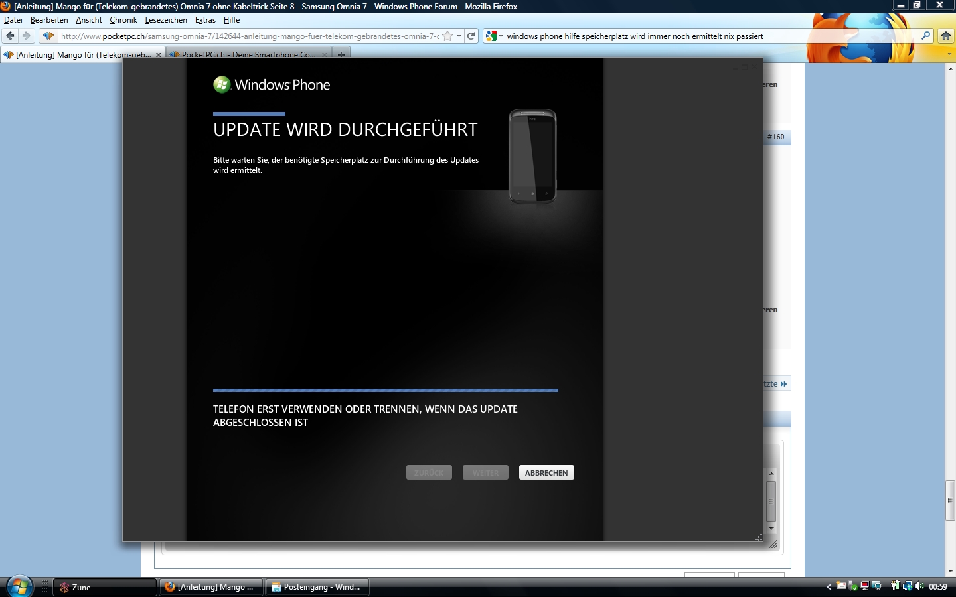
Task: Click the Bitte warten Sie status text
Action: coord(346,165)
